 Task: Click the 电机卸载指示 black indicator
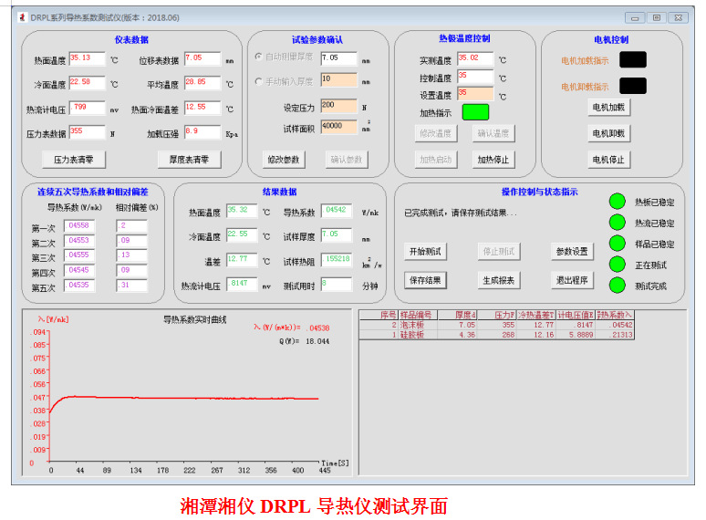[633, 86]
